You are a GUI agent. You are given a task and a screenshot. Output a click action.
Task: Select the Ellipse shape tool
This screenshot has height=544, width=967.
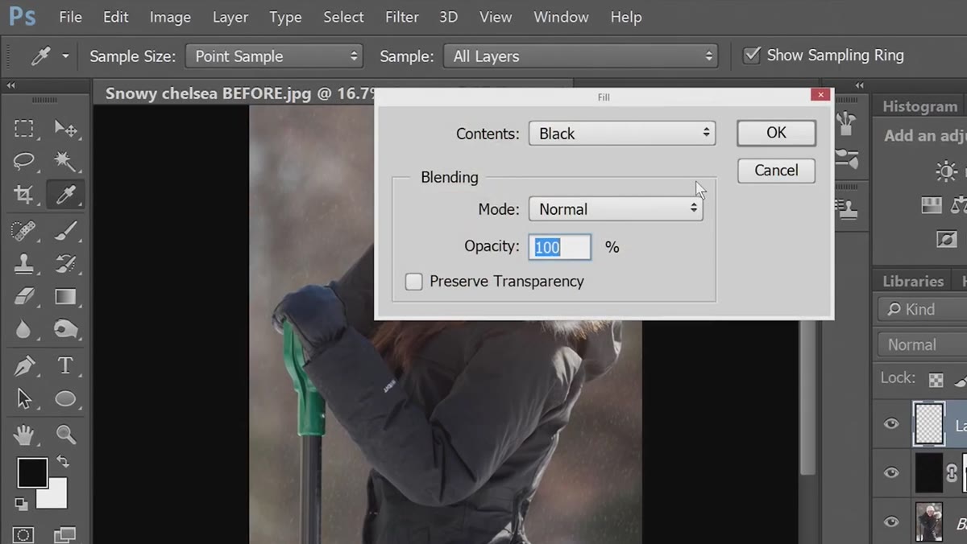65,399
